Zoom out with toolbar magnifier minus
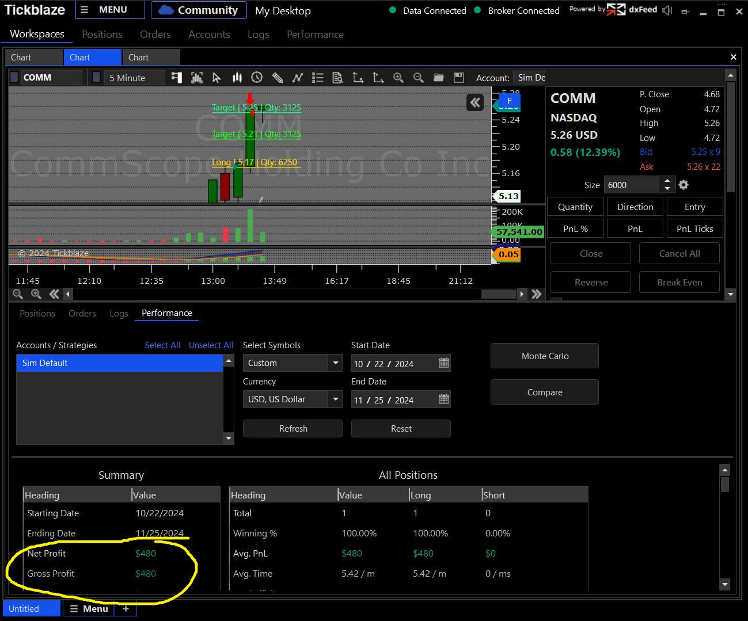Image resolution: width=748 pixels, height=621 pixels. [x=419, y=78]
